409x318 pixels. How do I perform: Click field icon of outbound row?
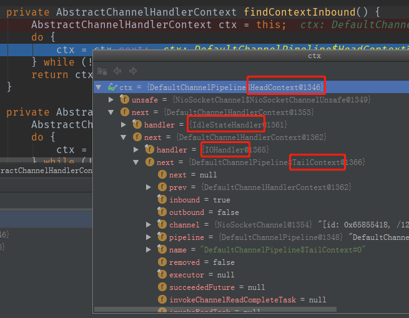coord(162,212)
